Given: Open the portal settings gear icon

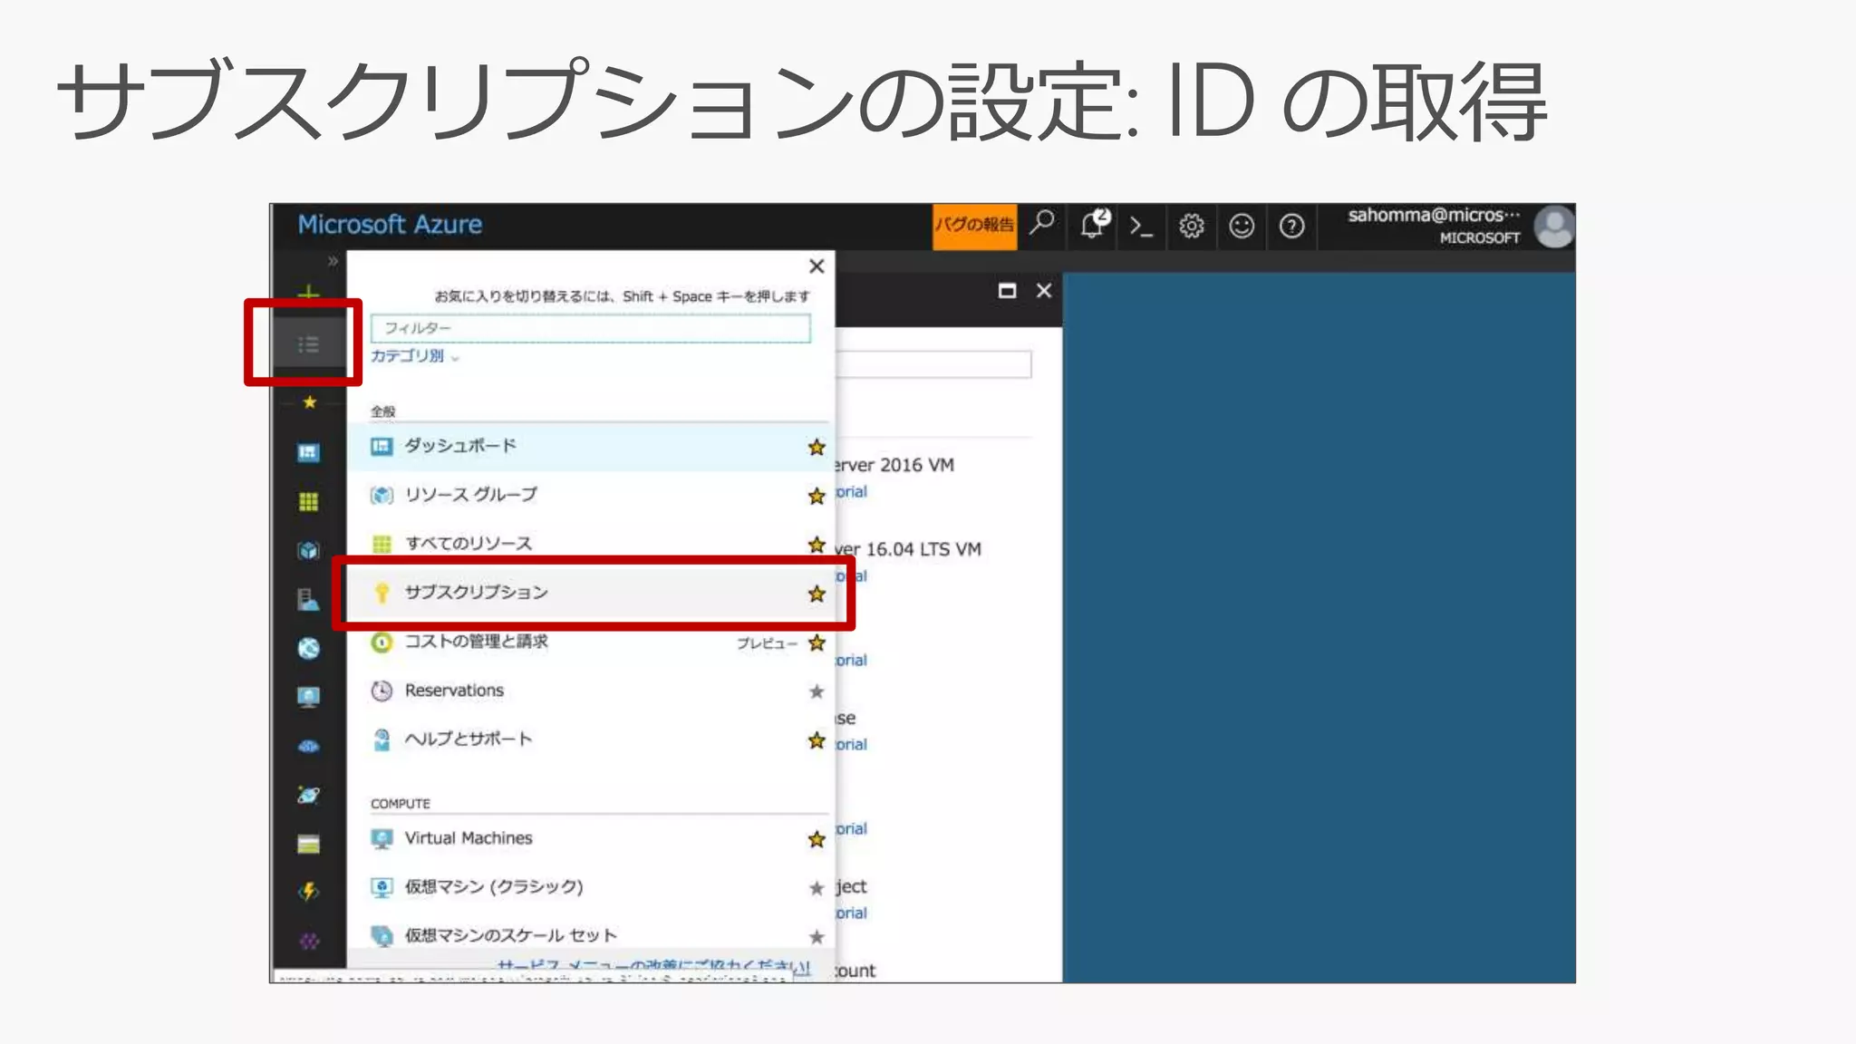Looking at the screenshot, I should [1191, 227].
